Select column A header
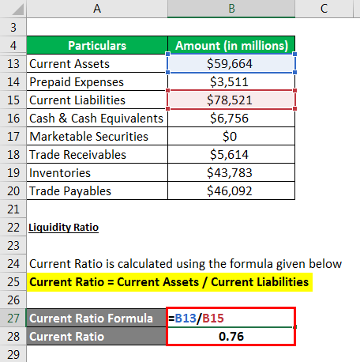The image size is (360, 362). click(97, 9)
